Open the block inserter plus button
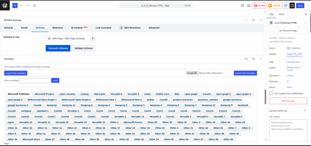The image size is (311, 146). coord(15,5)
